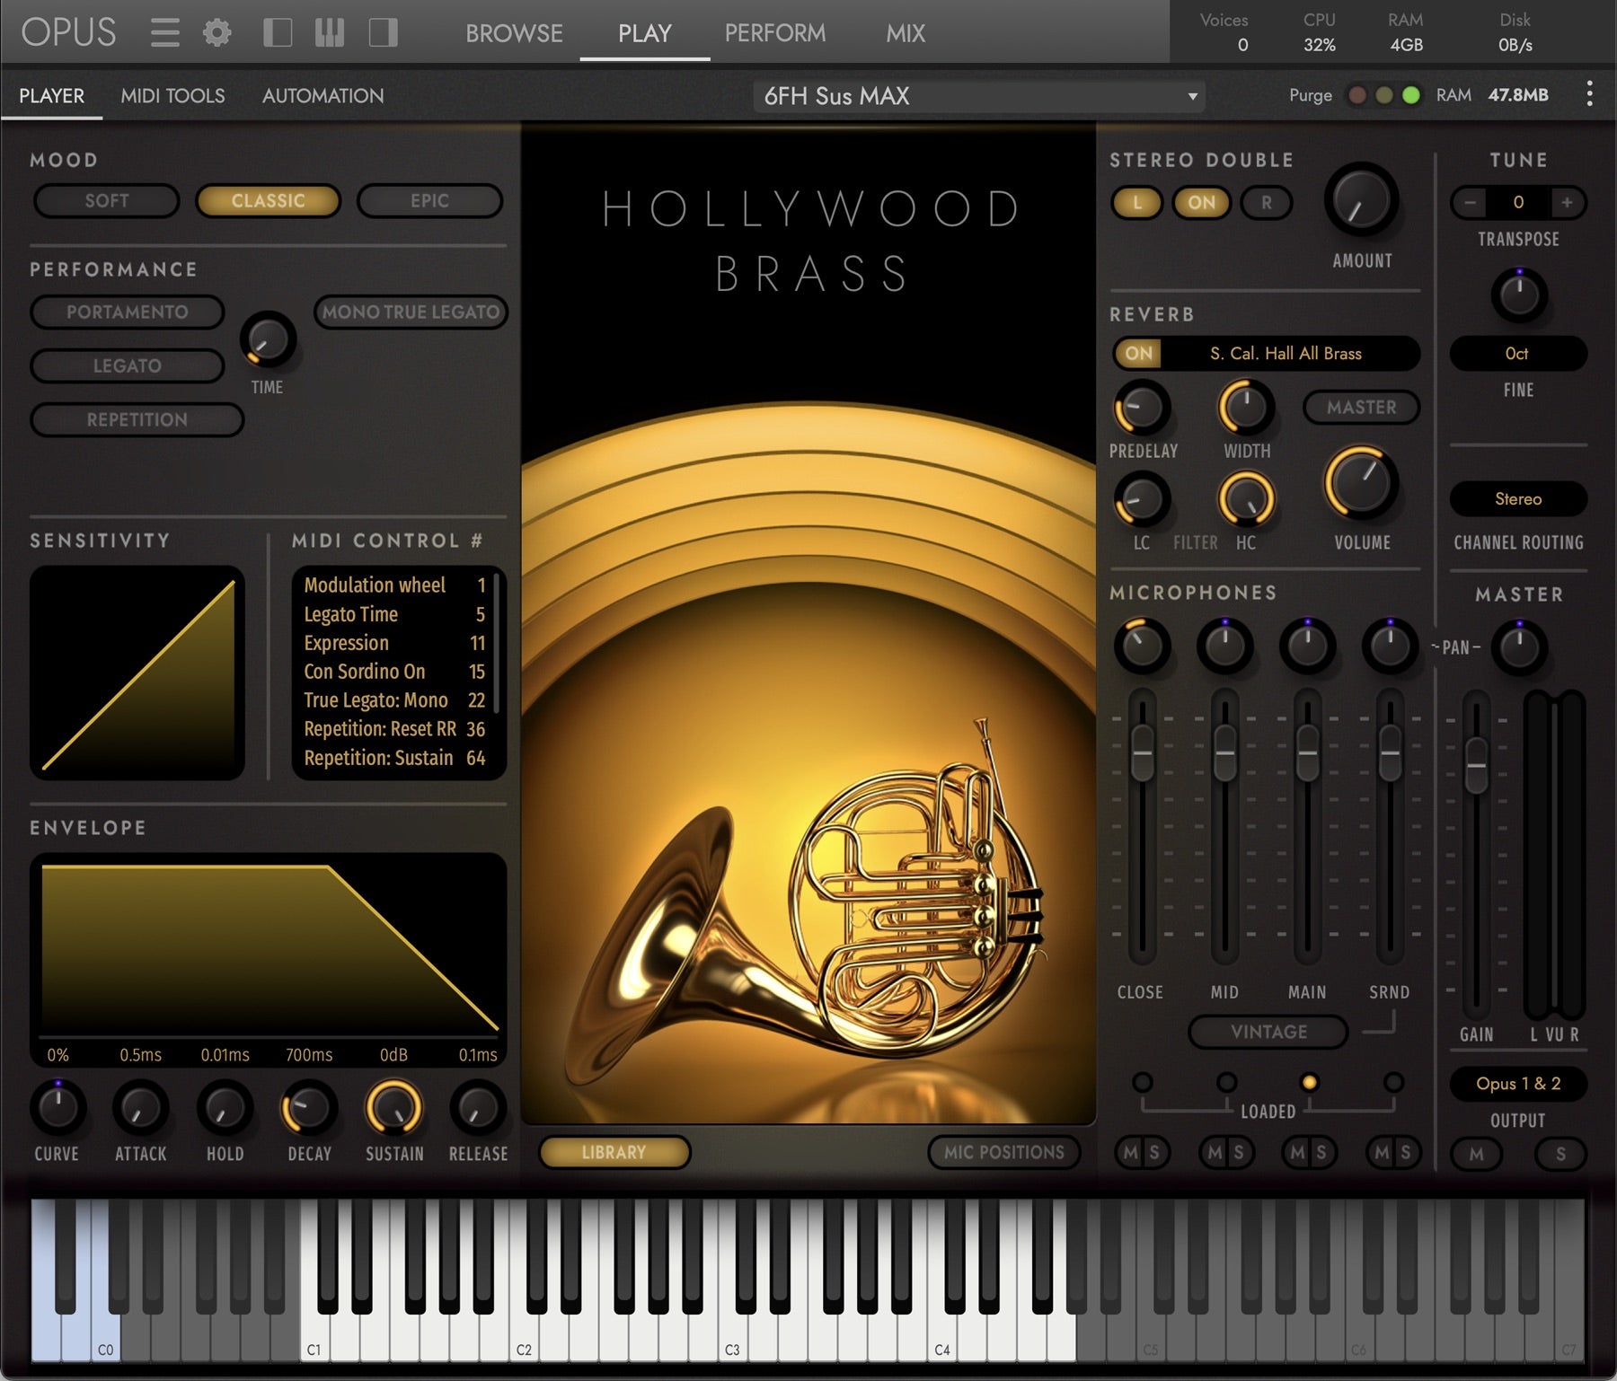Toggle the keyboard view icon in the toolbar
The height and width of the screenshot is (1381, 1617).
[x=330, y=32]
